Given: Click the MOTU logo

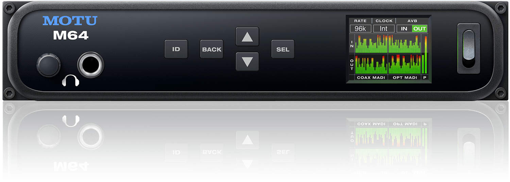Looking at the screenshot, I should 70,21.
